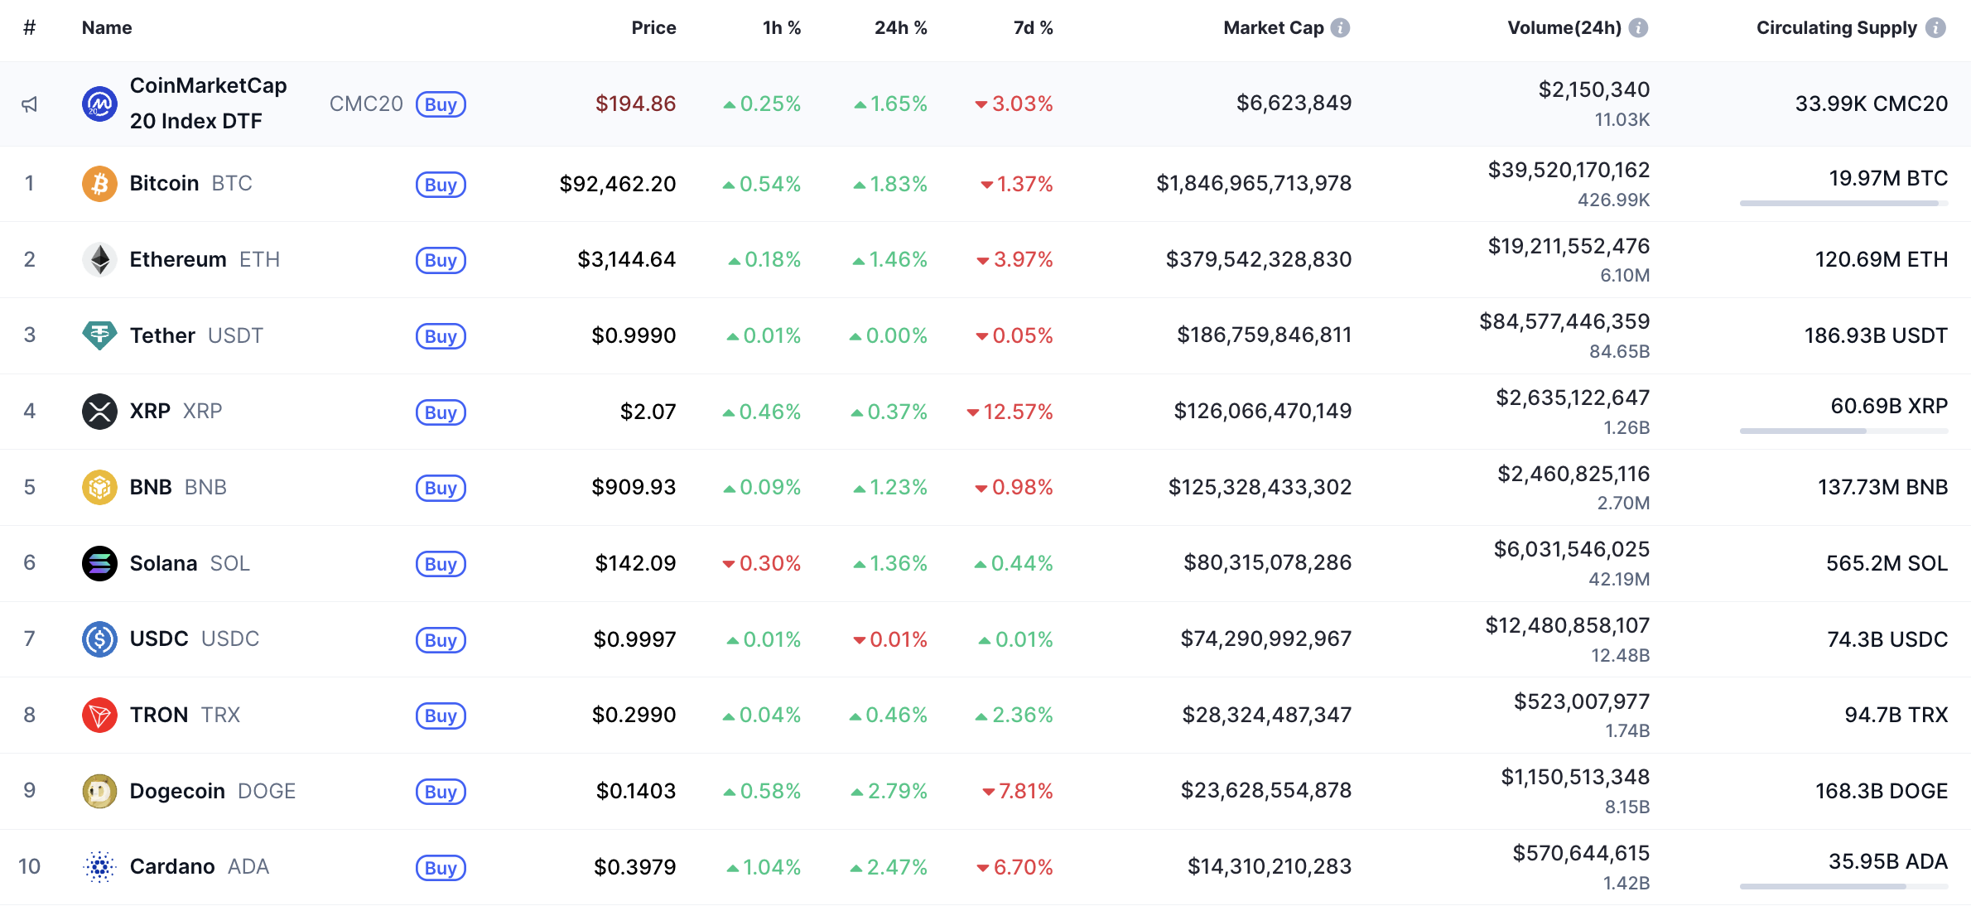Click the Cardano logo icon

pos(99,867)
